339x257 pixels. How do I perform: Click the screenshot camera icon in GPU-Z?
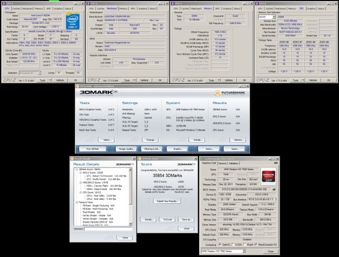276,163
